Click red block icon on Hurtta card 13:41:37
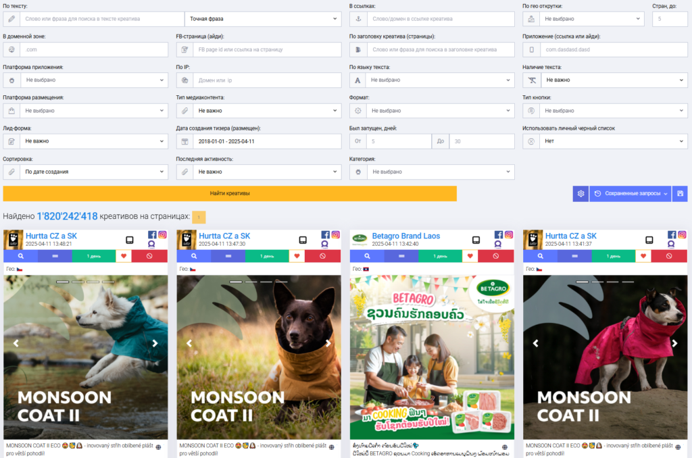 (669, 256)
